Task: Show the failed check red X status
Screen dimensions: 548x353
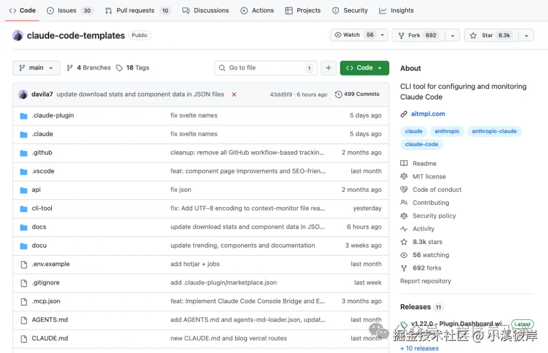Action: [234, 94]
